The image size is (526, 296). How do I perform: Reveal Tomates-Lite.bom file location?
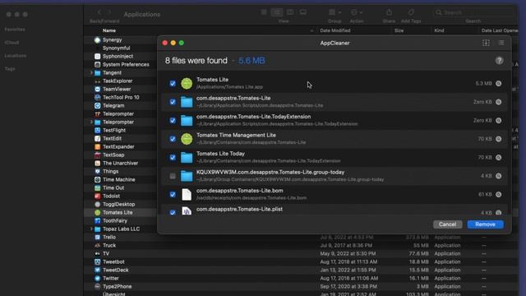click(x=499, y=194)
